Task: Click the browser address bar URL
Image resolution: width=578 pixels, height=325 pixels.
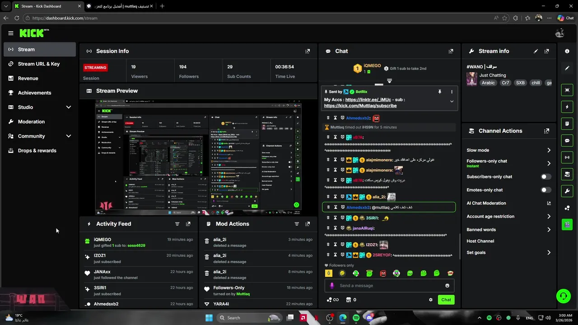Action: tap(65, 18)
